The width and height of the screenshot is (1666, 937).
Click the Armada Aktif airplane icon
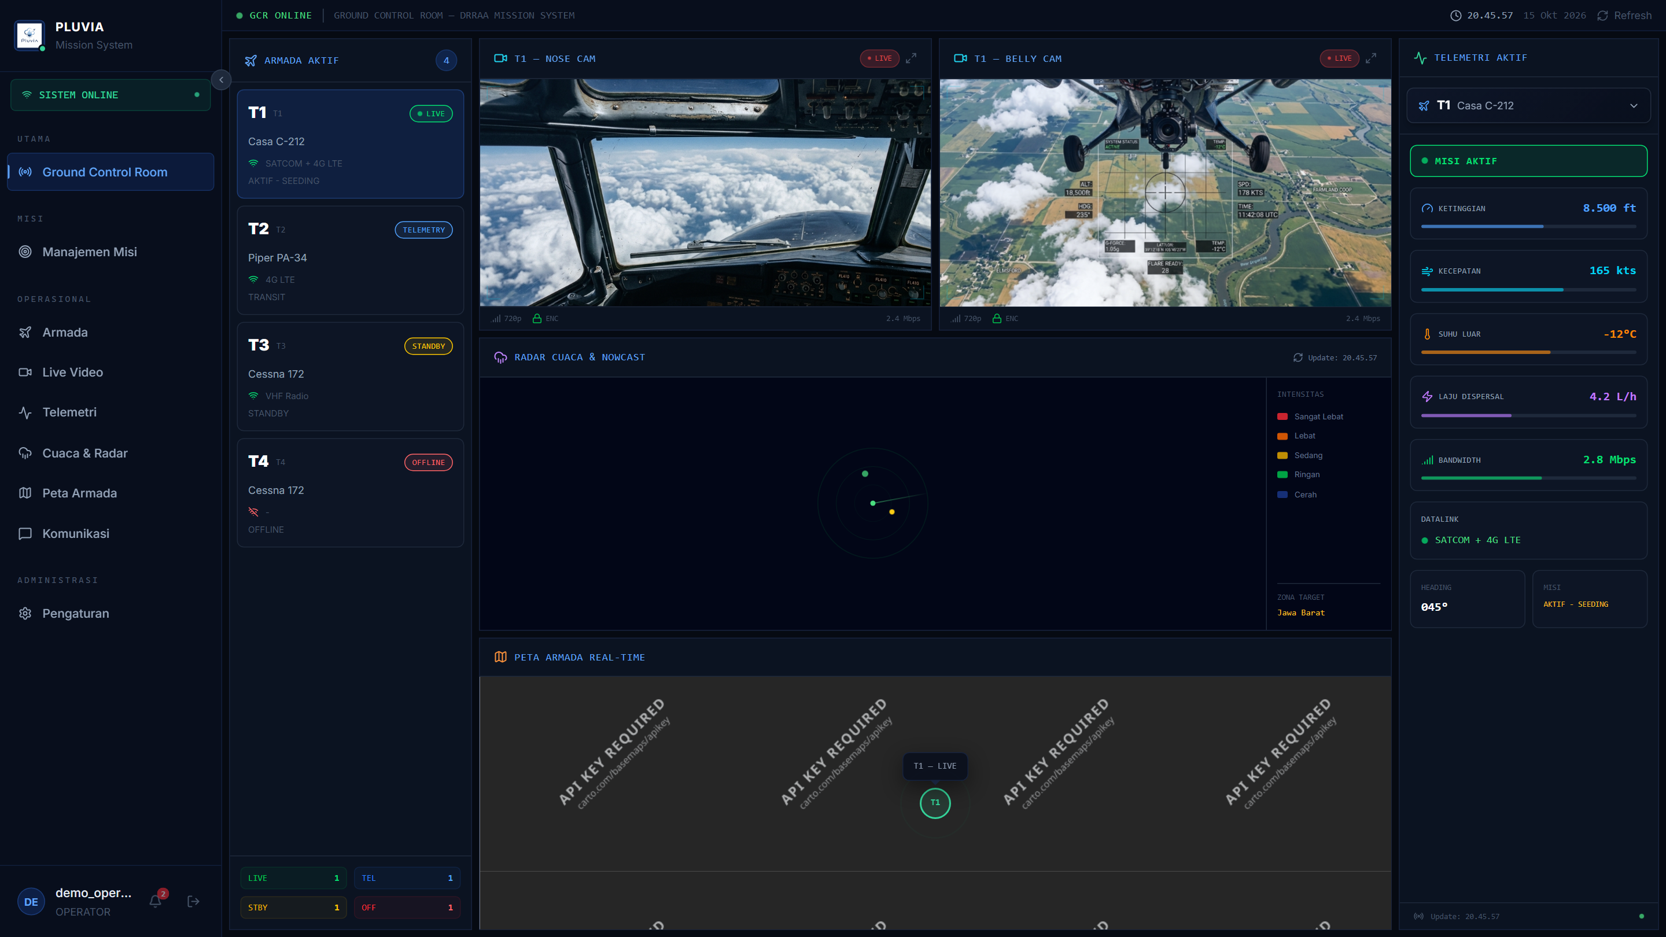tap(251, 60)
